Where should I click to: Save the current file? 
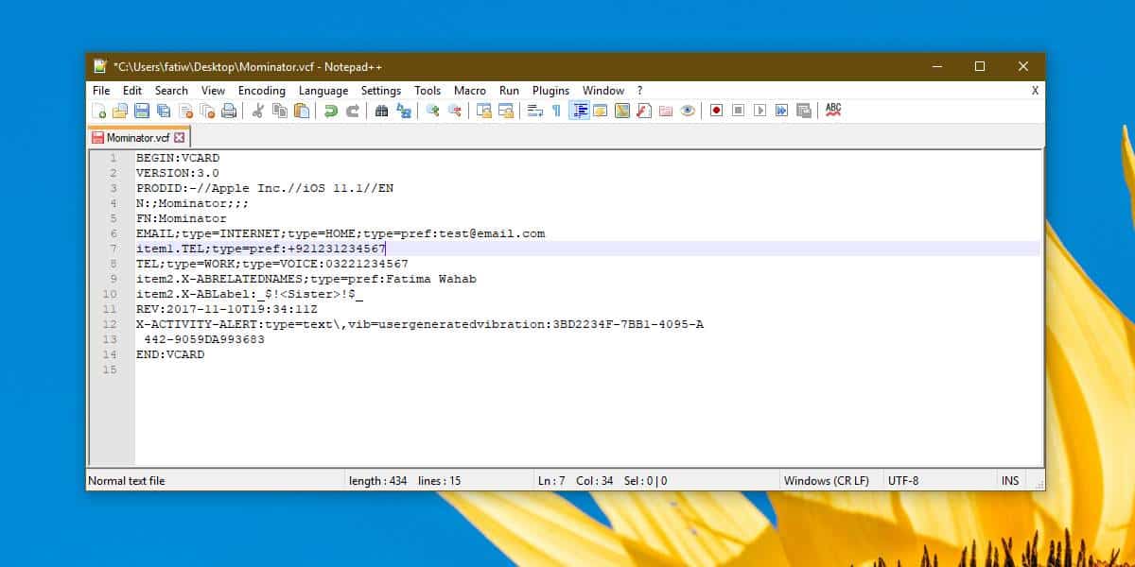point(142,111)
